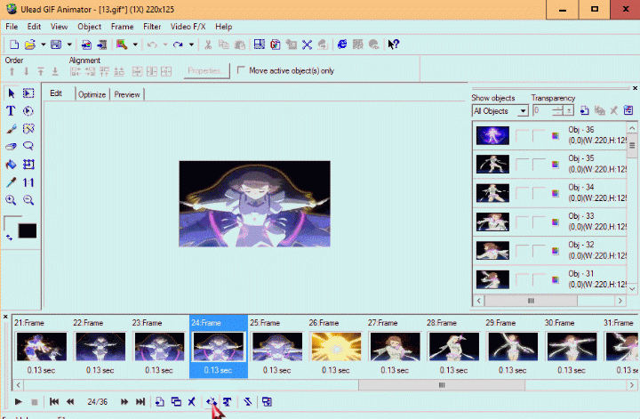Click the Add Frame icon below timeline

(160, 402)
